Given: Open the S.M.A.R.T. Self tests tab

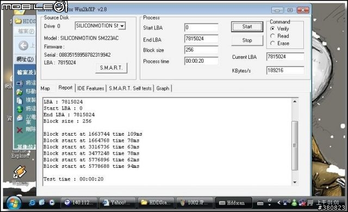Looking at the screenshot, I should click(130, 88).
